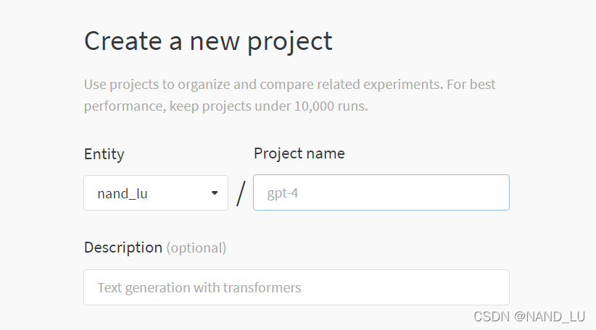
Task: Click empty right end of Description field
Action: click(450, 287)
